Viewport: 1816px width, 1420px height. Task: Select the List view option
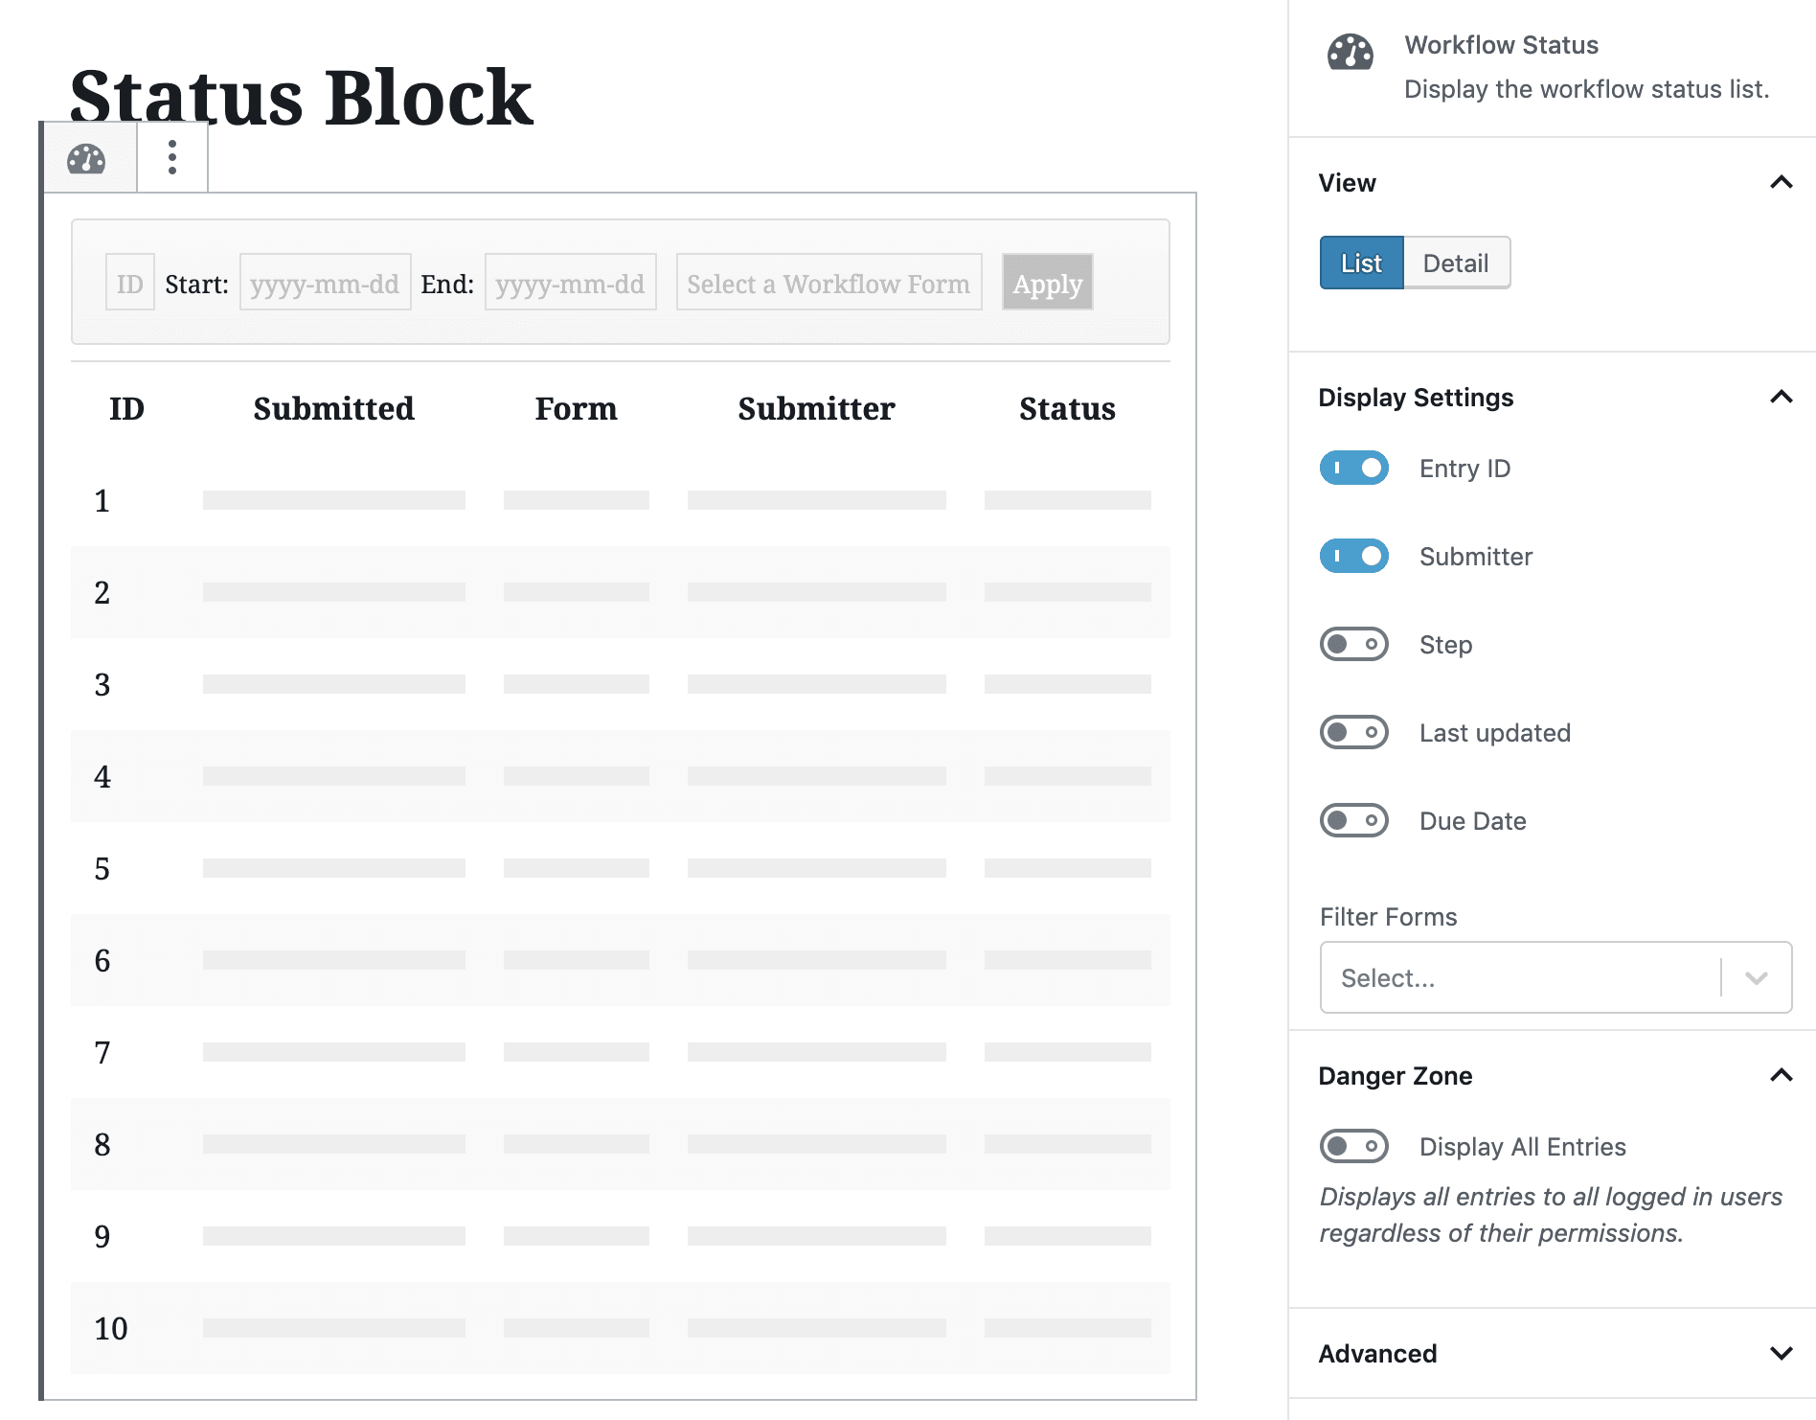(1360, 263)
